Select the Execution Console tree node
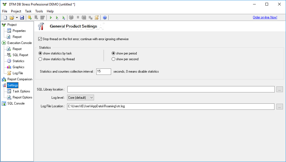 tap(20, 43)
